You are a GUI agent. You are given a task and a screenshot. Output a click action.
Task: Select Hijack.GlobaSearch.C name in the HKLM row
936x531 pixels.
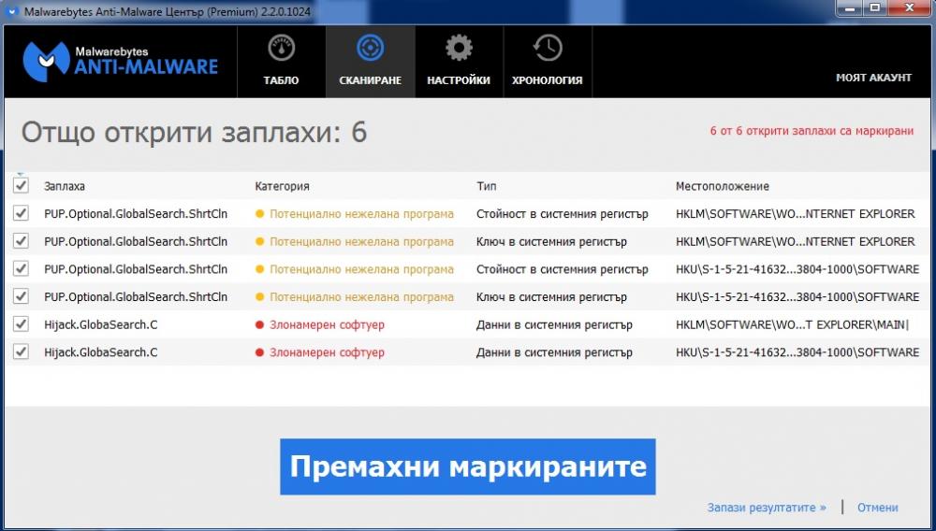click(101, 324)
